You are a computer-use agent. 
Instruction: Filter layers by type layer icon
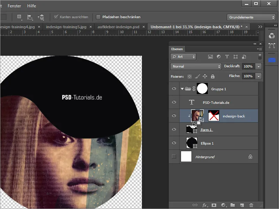(227, 56)
